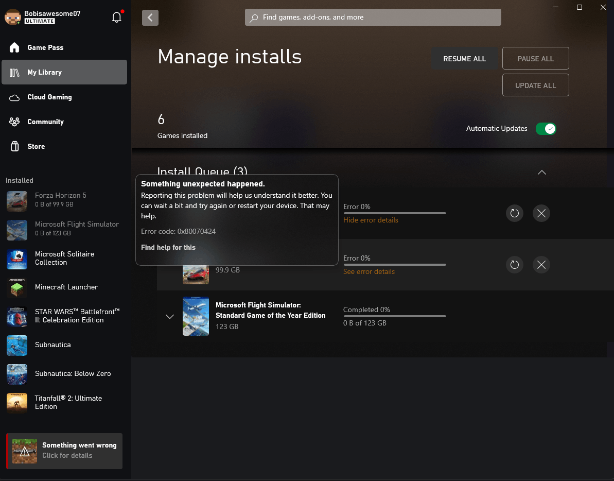The height and width of the screenshot is (481, 614).
Task: Click the Game Pass home icon
Action: [x=14, y=47]
